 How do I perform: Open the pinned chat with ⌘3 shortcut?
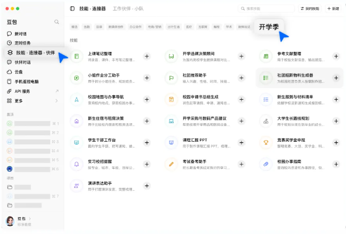pos(33,142)
